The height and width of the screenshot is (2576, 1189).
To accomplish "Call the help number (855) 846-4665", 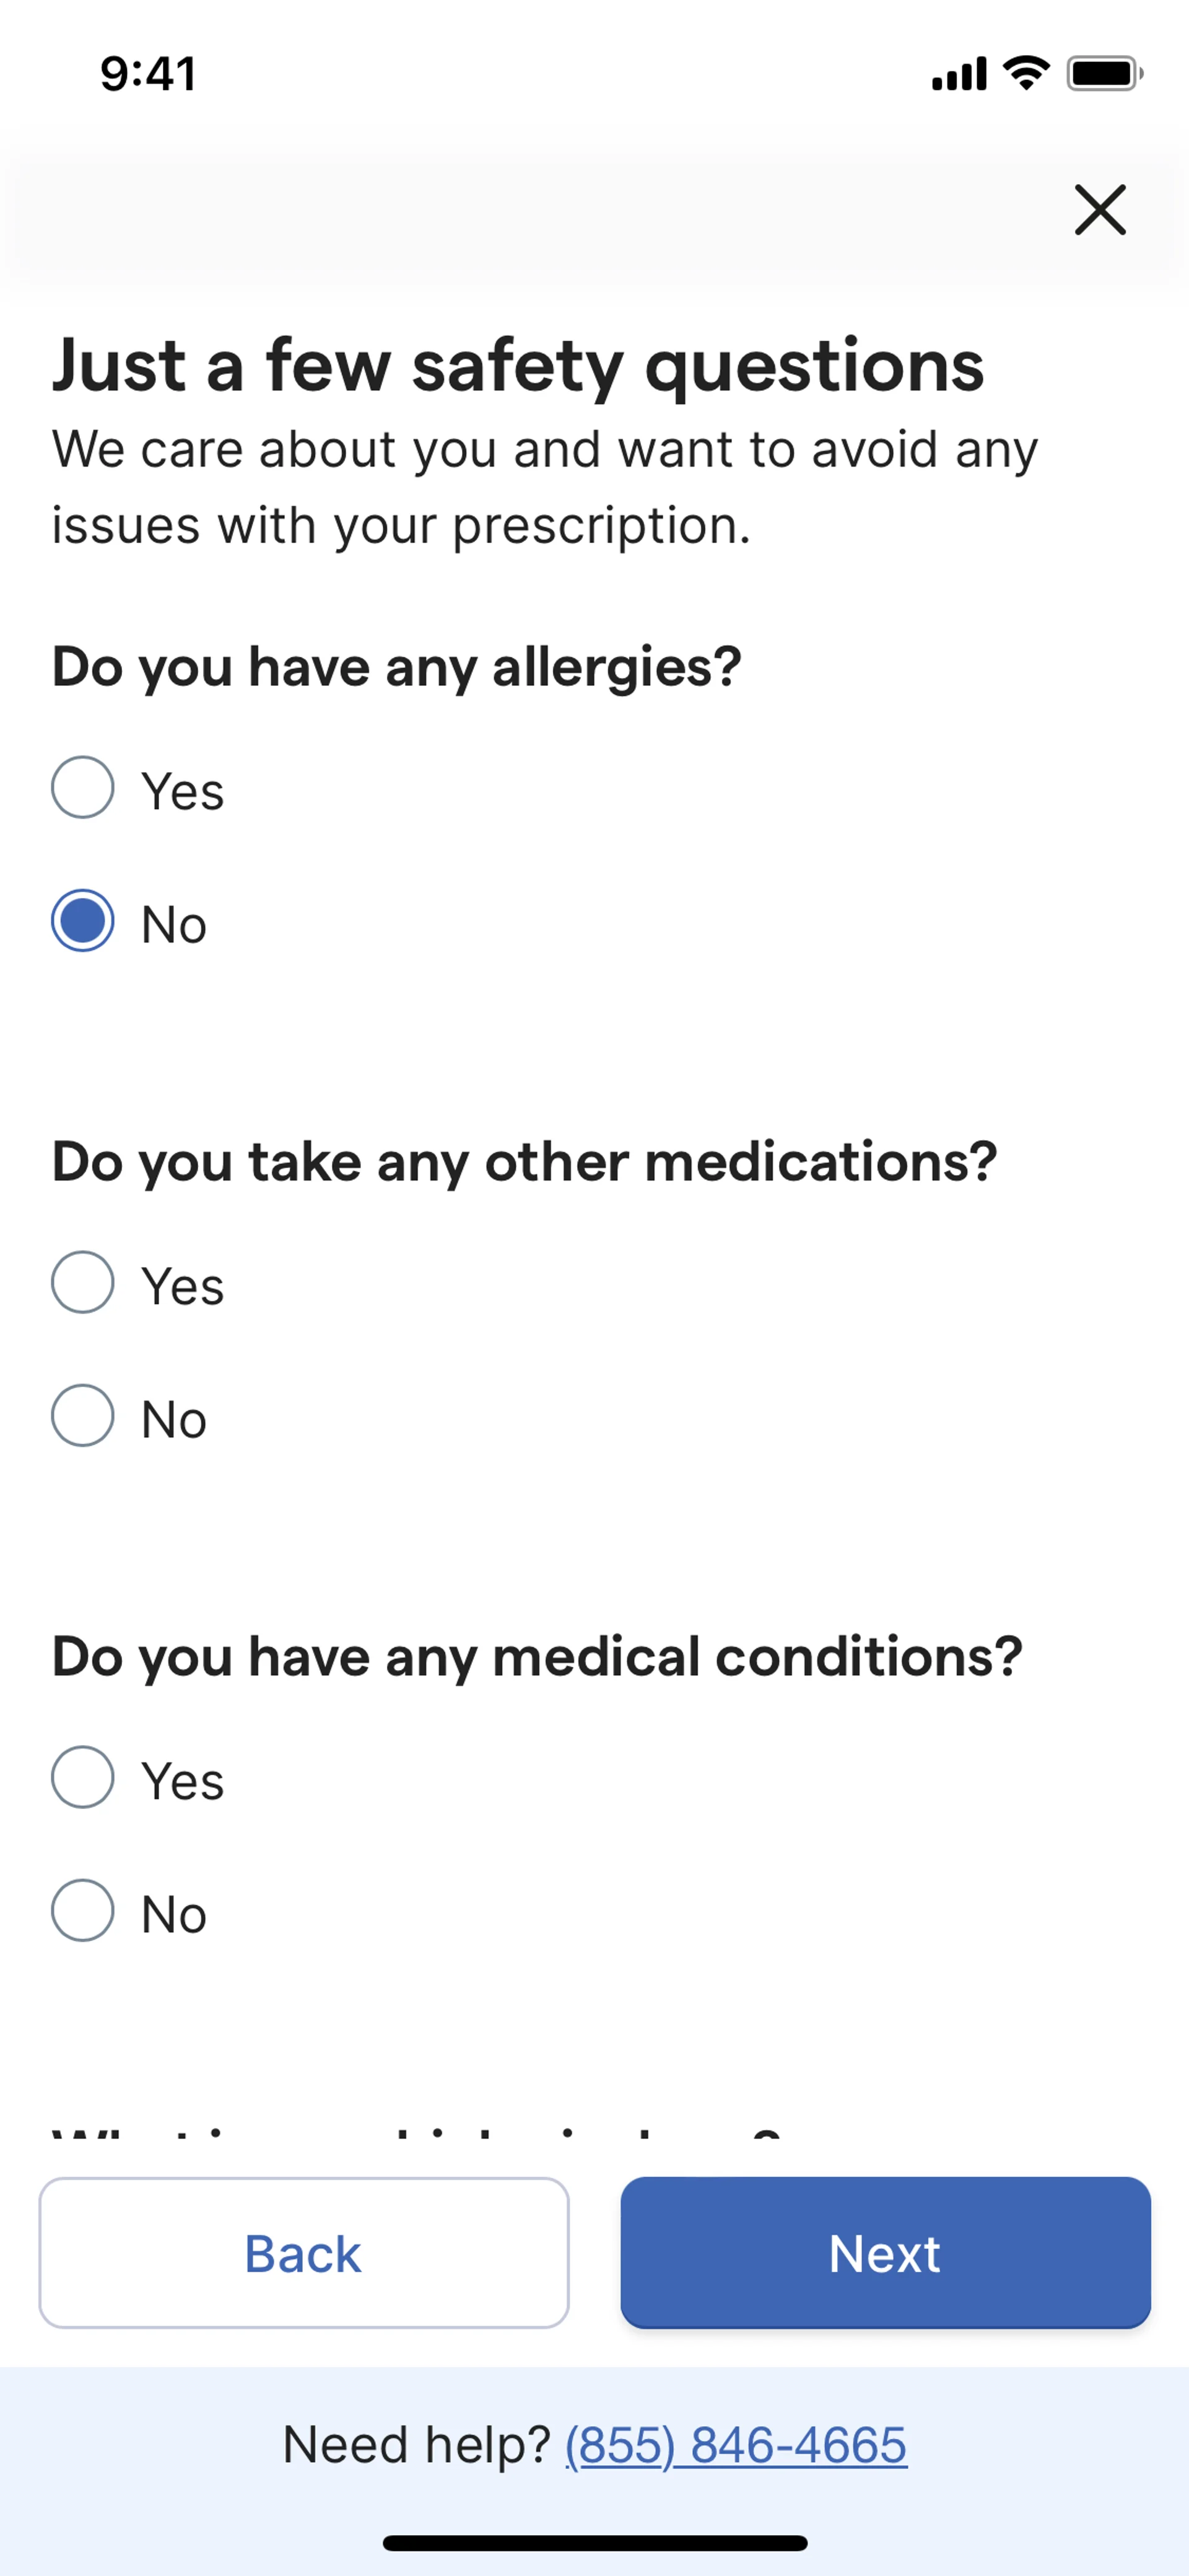I will tap(736, 2445).
